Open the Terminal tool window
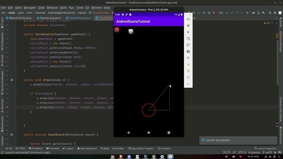 pos(53,148)
